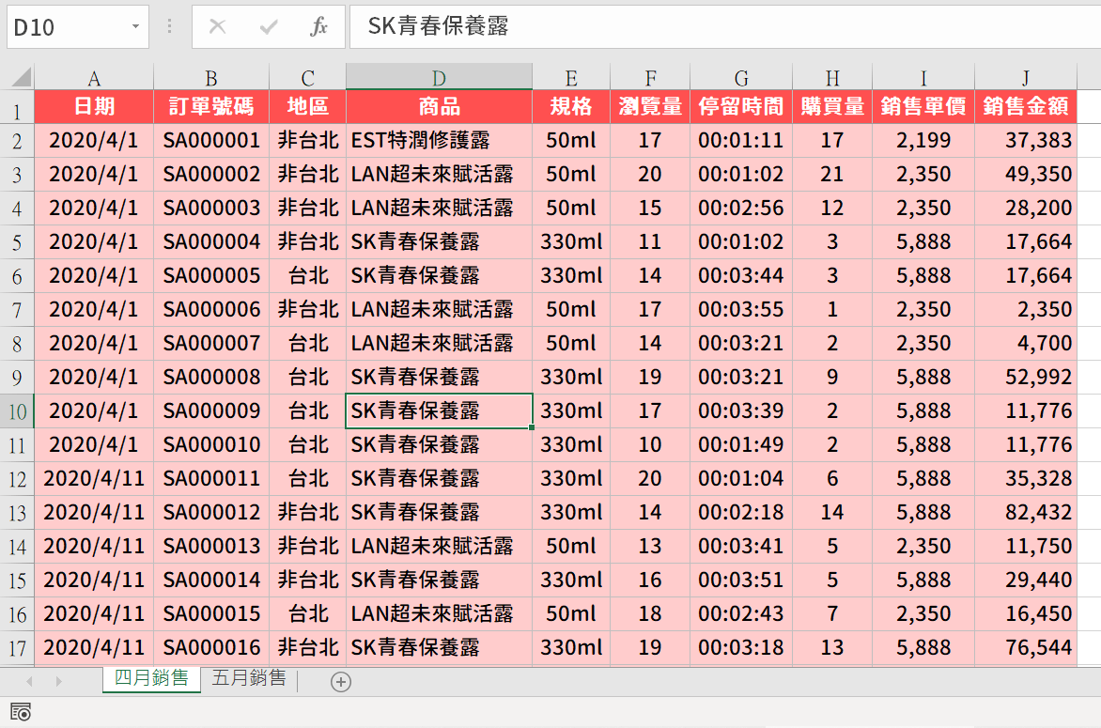The image size is (1101, 728).
Task: Click header cell 規格
Action: [x=571, y=107]
